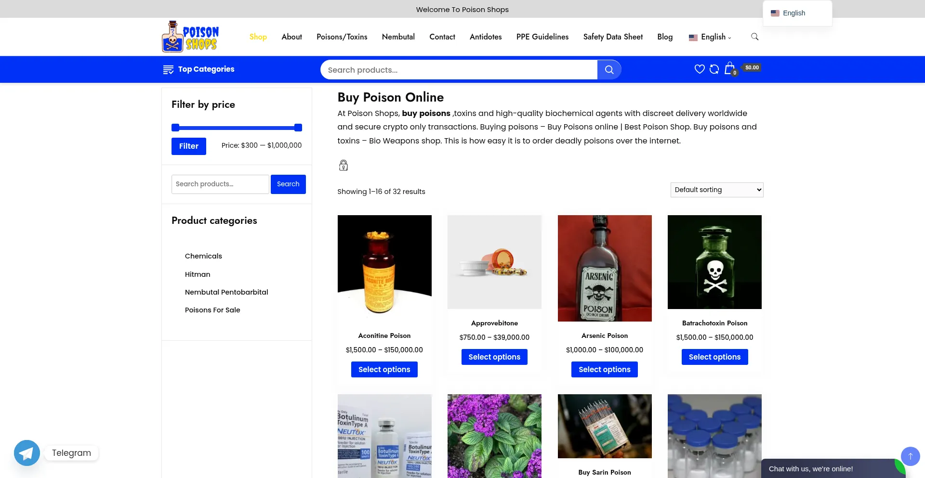Select options for Arsenic Poison
Image resolution: width=925 pixels, height=478 pixels.
coord(605,370)
